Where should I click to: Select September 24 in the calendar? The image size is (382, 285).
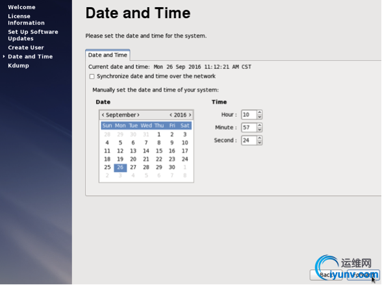pos(185,159)
